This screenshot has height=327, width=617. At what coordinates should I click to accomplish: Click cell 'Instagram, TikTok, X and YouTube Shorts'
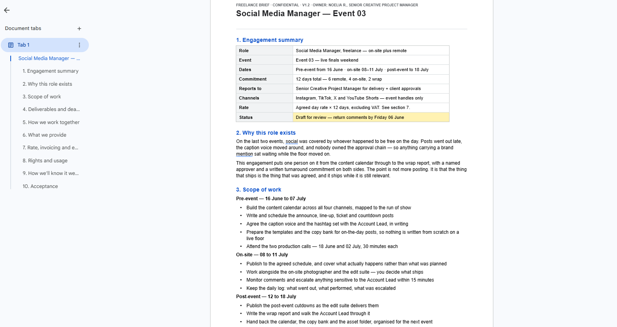[371, 98]
